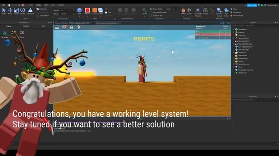The height and width of the screenshot is (156, 279).
Task: Toggle the Move snap checkbox
Action: (x=52, y=14)
